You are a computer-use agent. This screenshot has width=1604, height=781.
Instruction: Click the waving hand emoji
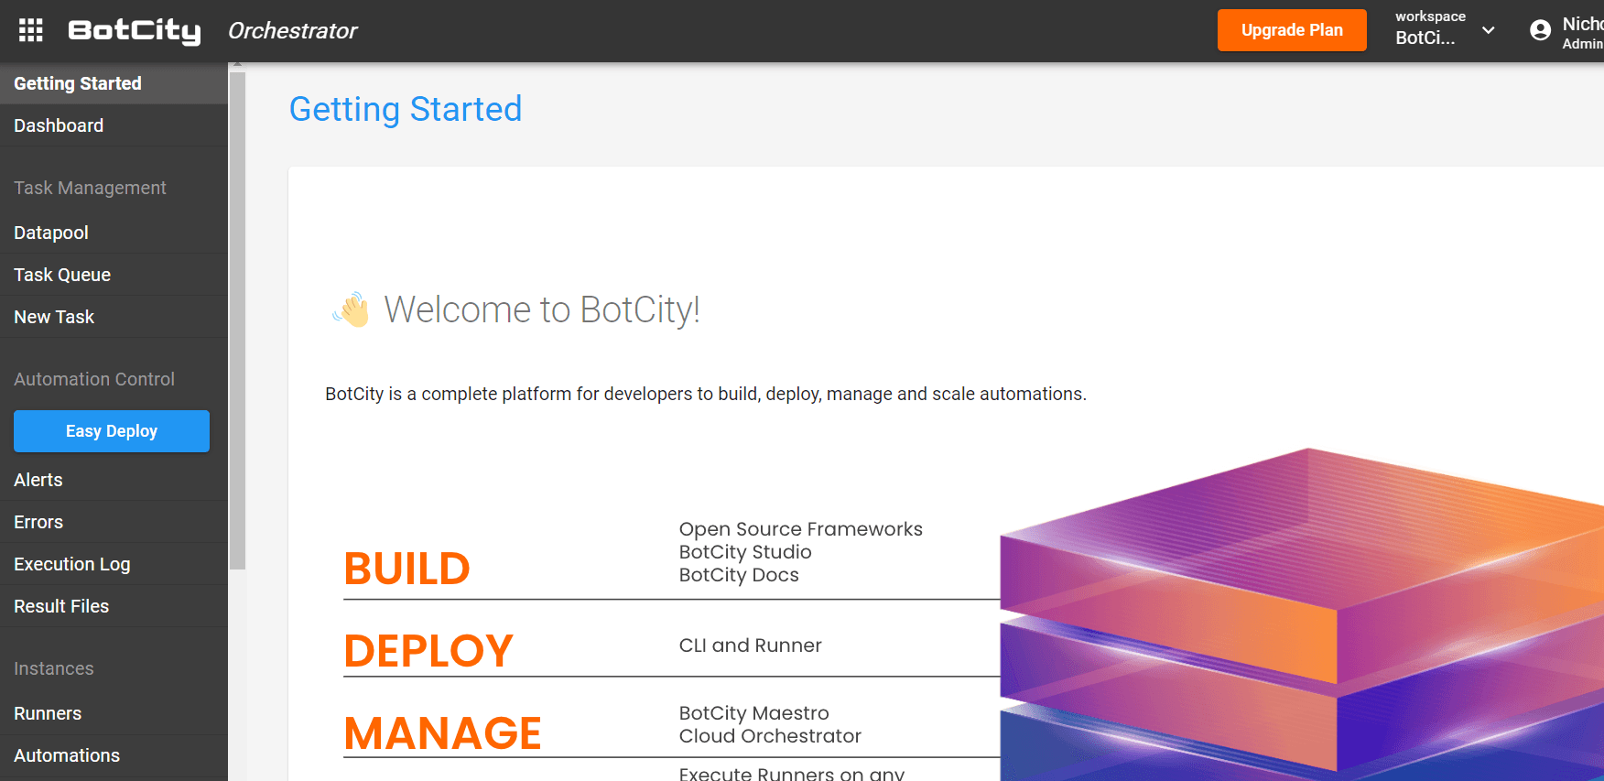352,309
